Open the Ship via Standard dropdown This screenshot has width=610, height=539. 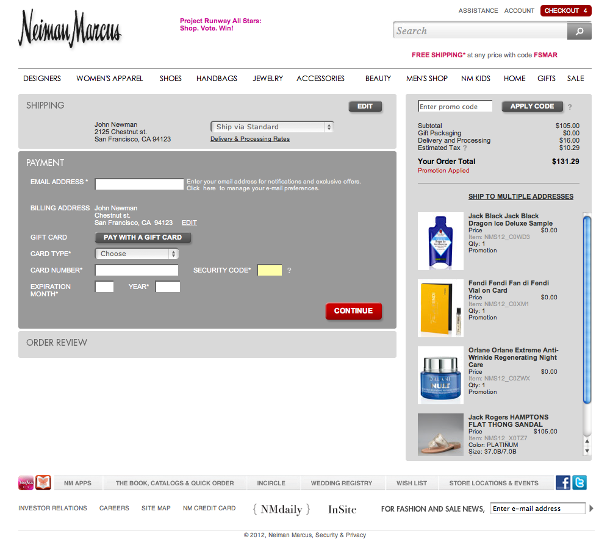272,127
